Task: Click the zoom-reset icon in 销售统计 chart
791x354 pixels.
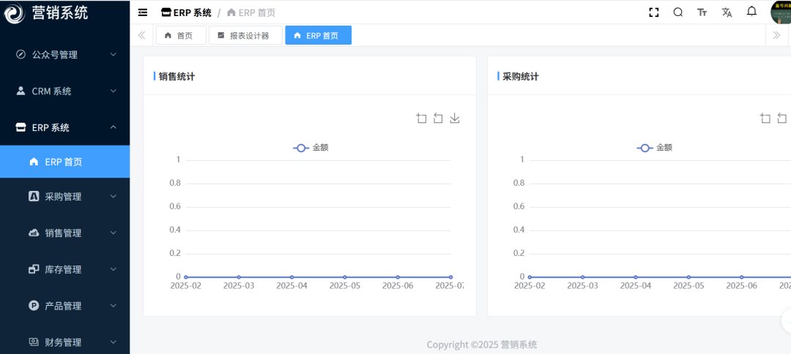Action: click(438, 118)
